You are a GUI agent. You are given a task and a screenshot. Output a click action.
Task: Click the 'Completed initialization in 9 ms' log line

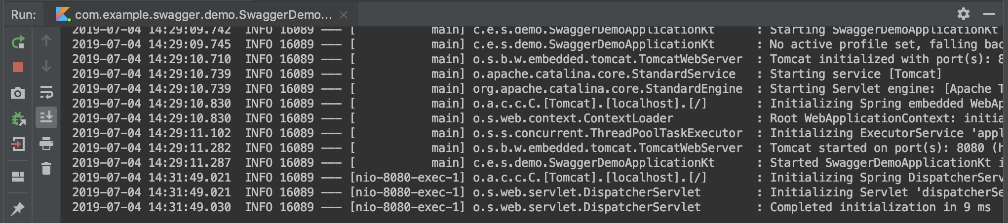(880, 207)
